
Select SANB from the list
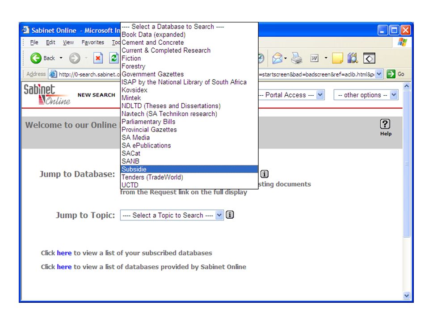click(x=189, y=161)
